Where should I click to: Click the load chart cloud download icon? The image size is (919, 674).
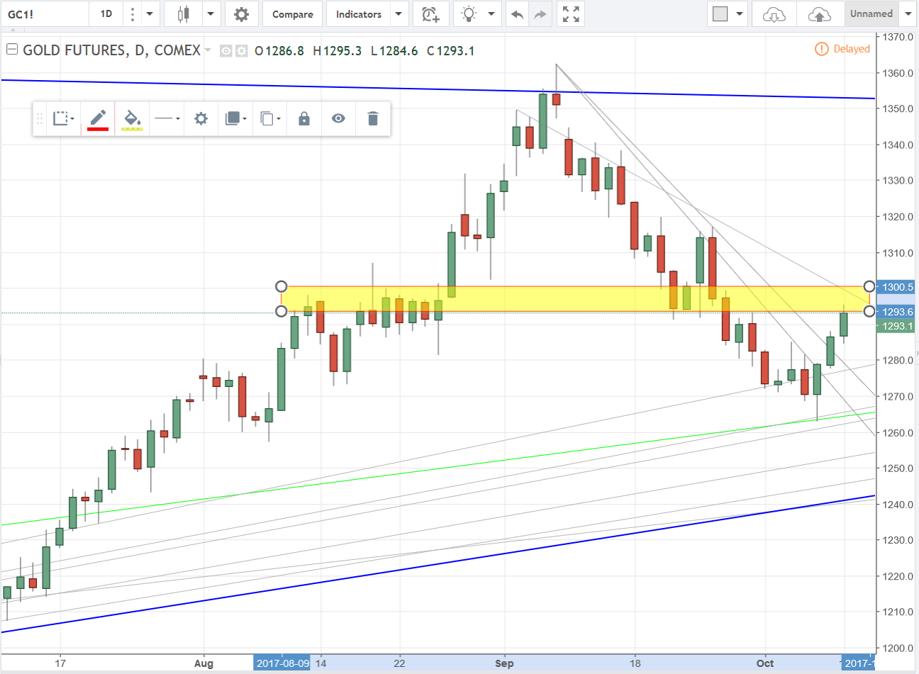pos(774,14)
